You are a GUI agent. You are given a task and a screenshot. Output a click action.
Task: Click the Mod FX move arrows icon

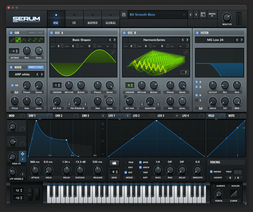coord(22,154)
